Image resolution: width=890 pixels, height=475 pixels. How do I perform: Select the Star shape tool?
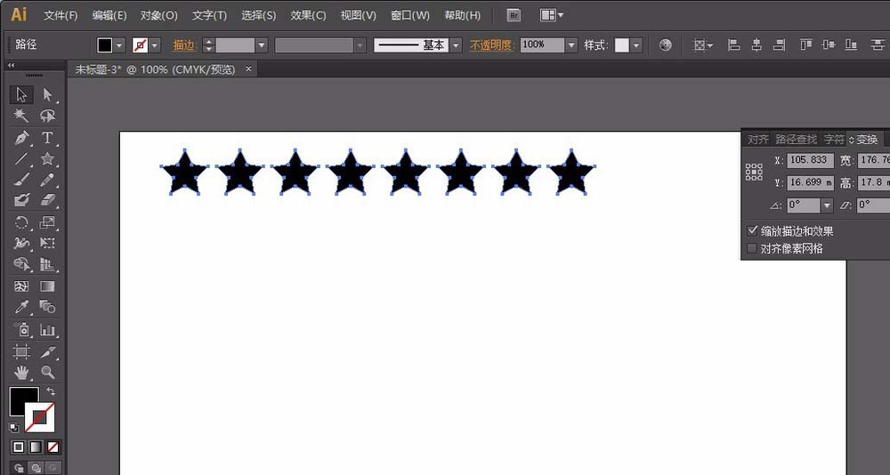point(48,158)
